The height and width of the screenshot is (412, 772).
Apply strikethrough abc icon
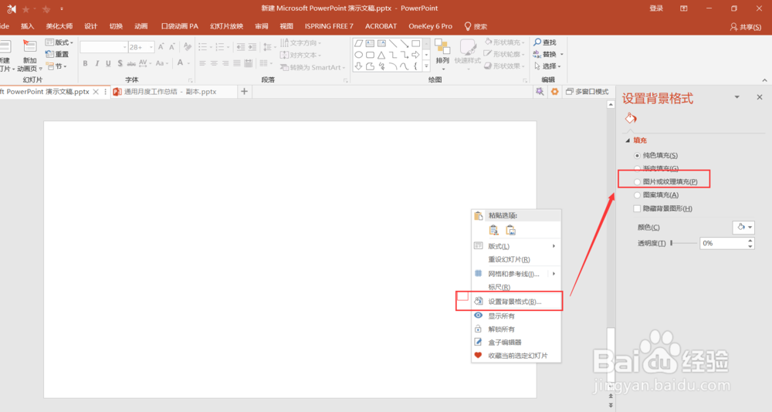131,63
